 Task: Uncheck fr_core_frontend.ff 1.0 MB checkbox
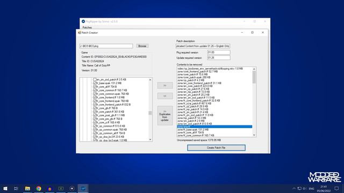click(95, 98)
